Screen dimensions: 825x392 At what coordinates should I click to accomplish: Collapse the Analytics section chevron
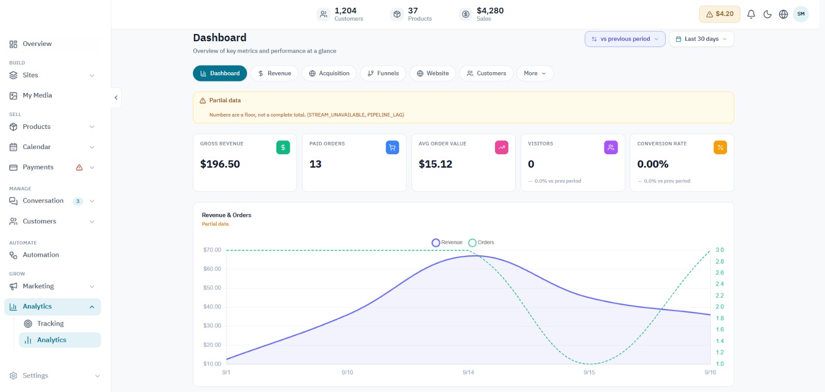(92, 307)
